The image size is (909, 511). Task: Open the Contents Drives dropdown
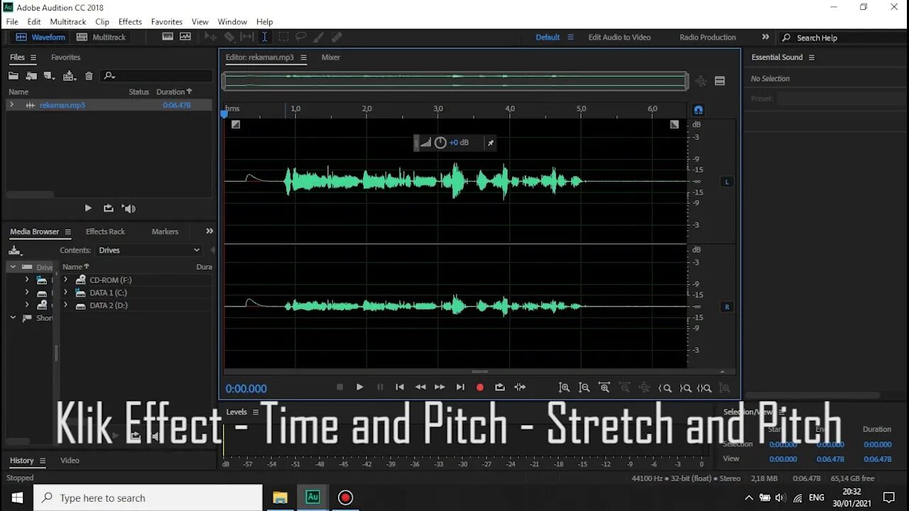click(x=149, y=250)
